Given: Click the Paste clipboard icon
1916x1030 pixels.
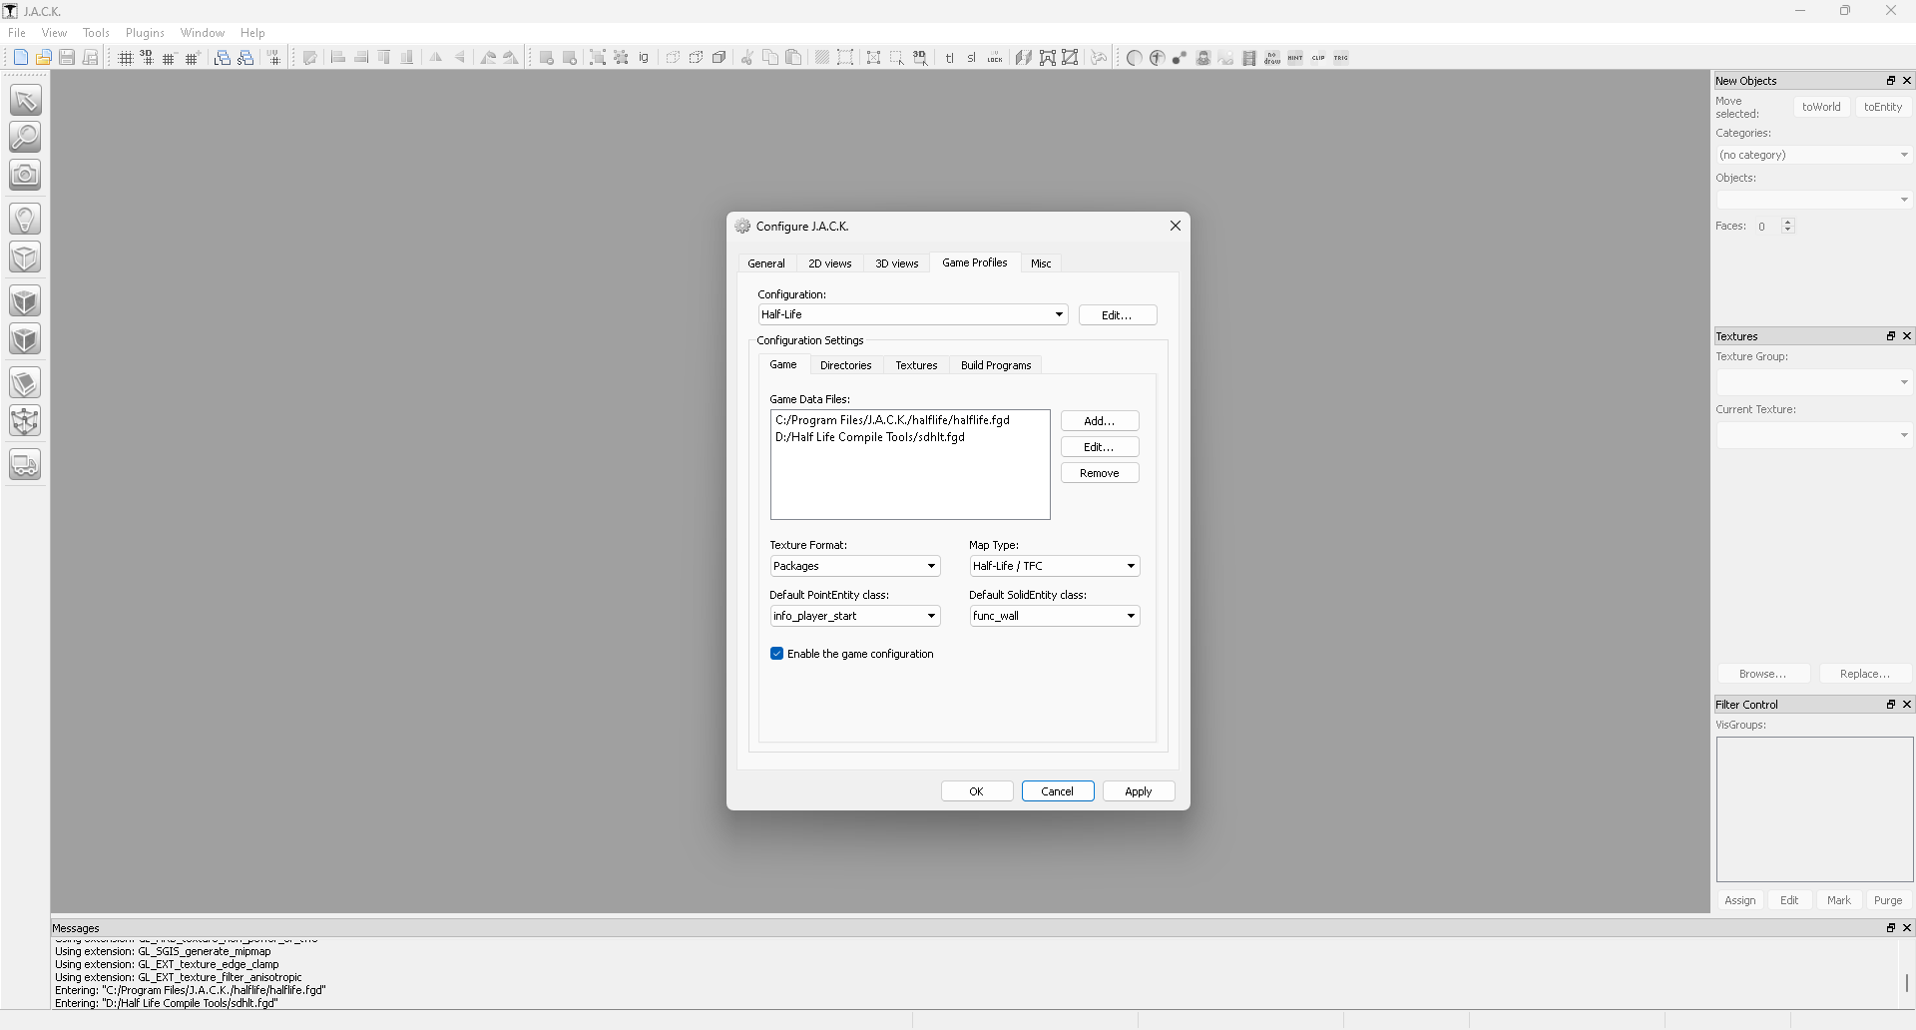Looking at the screenshot, I should point(793,58).
